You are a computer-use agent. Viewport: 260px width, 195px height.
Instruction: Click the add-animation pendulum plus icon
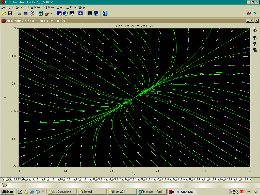72,13
